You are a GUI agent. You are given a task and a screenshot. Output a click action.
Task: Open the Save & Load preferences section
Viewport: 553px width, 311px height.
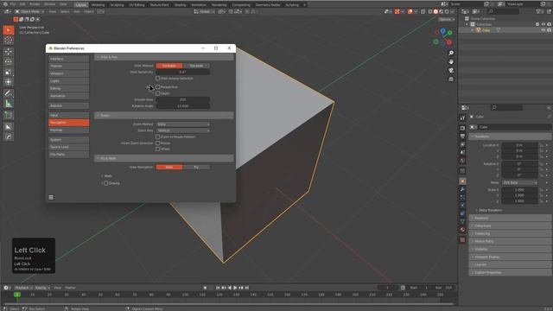[x=69, y=147]
